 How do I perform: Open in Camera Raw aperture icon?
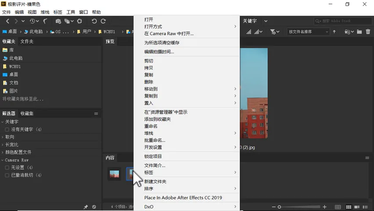[79, 21]
